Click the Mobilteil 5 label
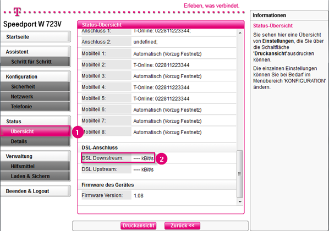The image size is (329, 231). [94, 98]
